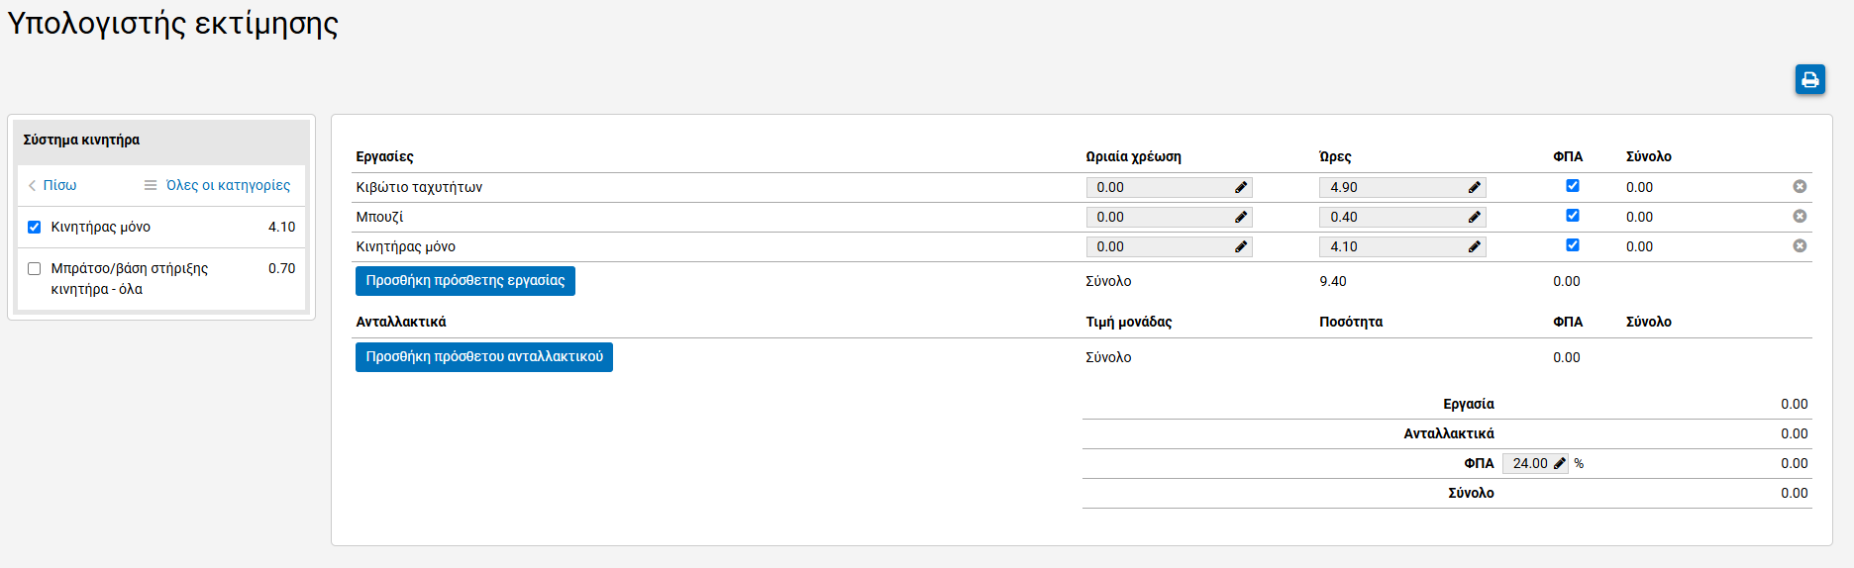Click Προσθήκη πρόσθετου ανταλλακτικού button
This screenshot has width=1854, height=568.
tap(483, 357)
